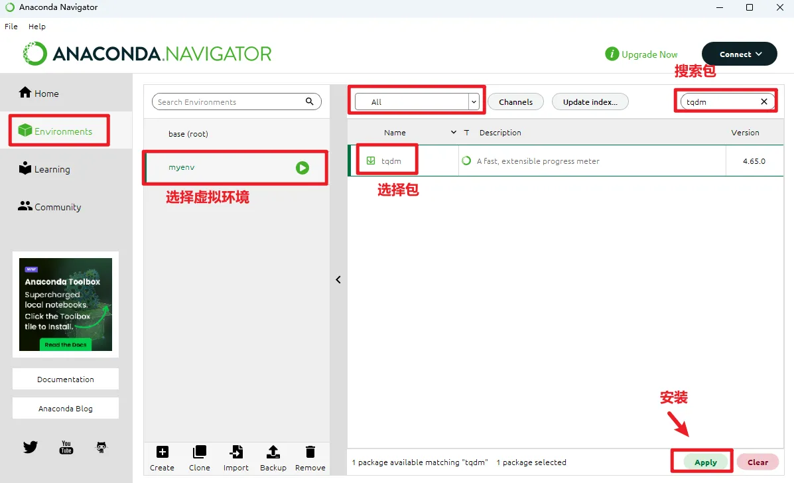
Task: Click the Upgrade Now link
Action: [649, 54]
